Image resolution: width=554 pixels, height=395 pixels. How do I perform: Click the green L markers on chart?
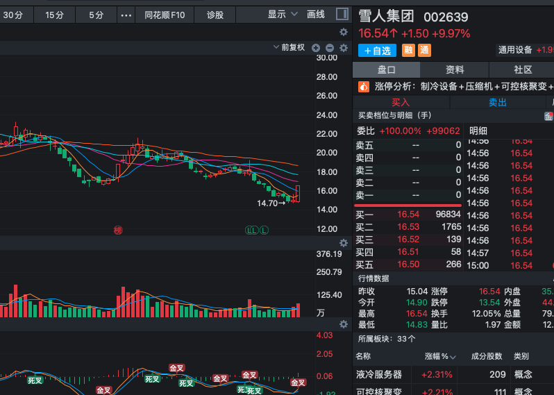257,230
